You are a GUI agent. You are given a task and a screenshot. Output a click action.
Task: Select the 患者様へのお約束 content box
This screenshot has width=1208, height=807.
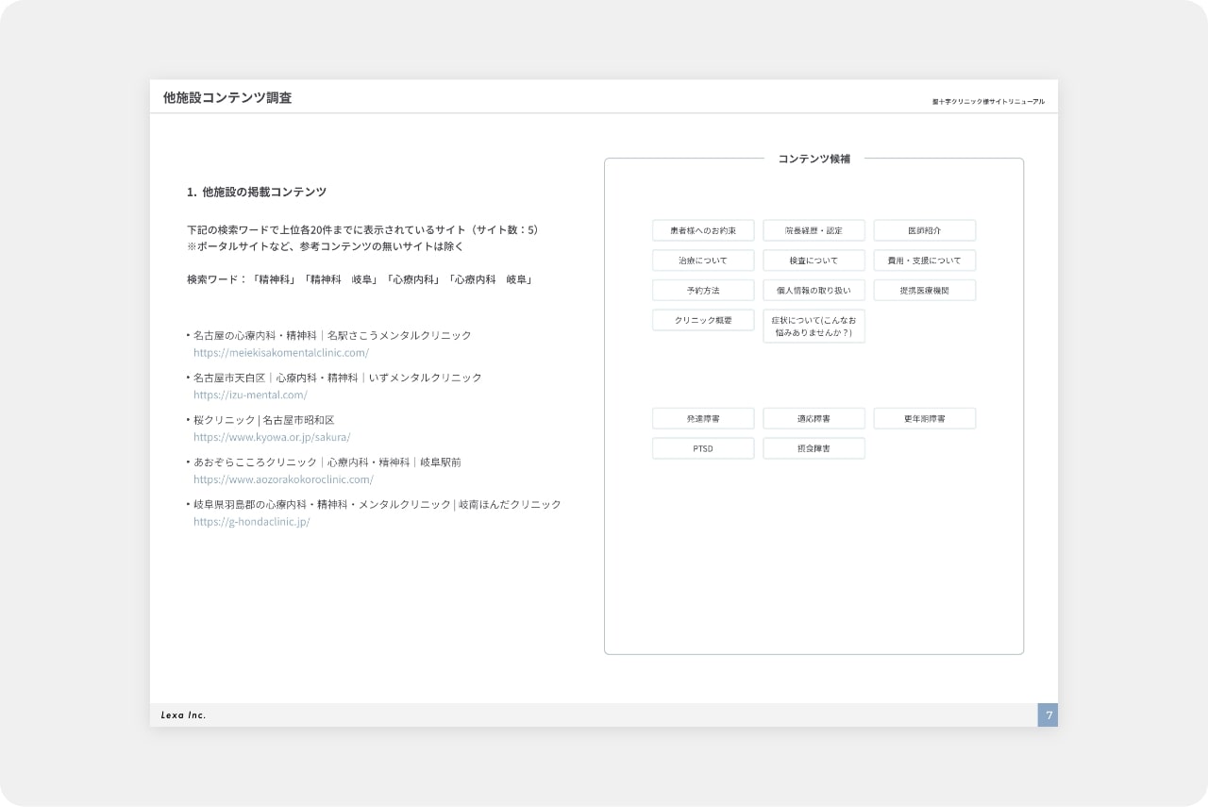(x=703, y=230)
